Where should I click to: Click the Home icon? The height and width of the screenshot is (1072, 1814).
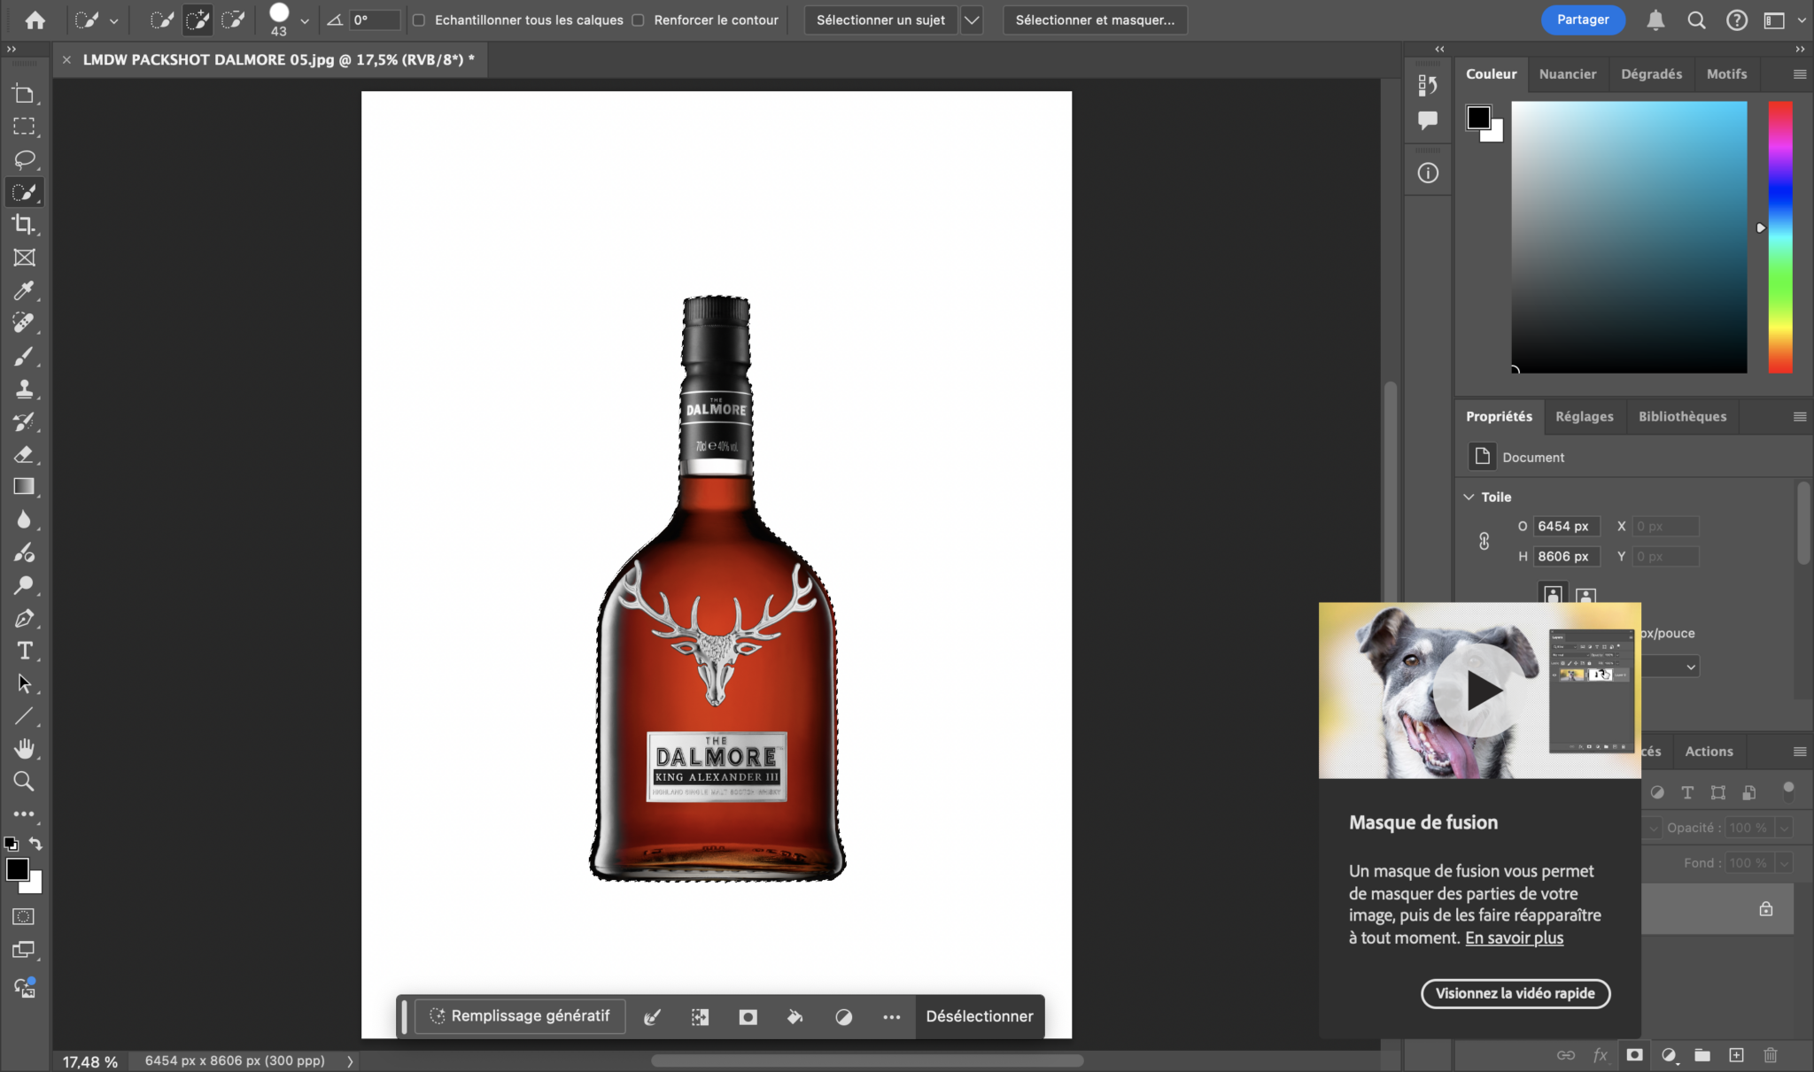[35, 19]
